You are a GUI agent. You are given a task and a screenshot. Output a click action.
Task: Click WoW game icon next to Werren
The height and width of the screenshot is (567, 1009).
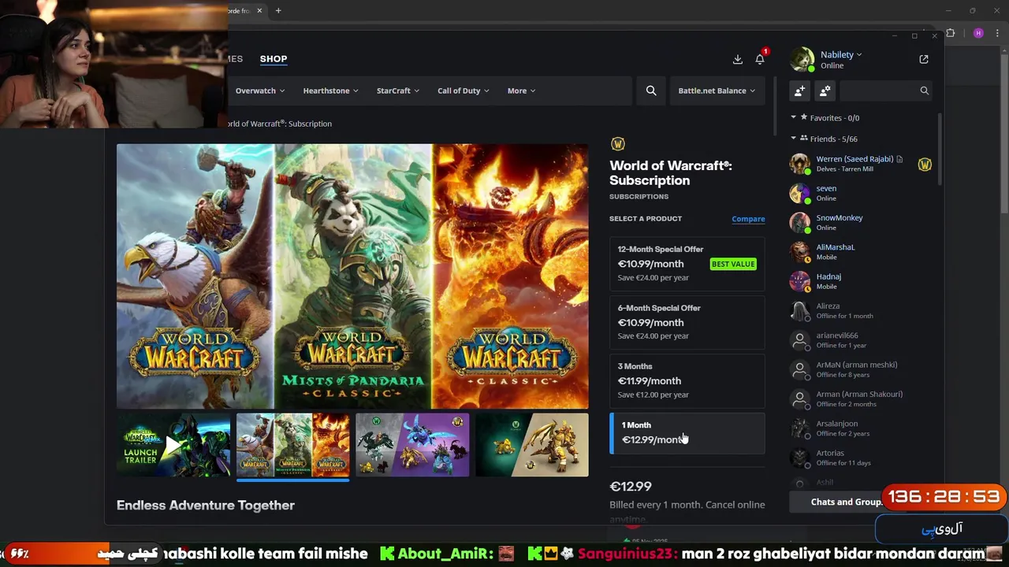point(925,164)
